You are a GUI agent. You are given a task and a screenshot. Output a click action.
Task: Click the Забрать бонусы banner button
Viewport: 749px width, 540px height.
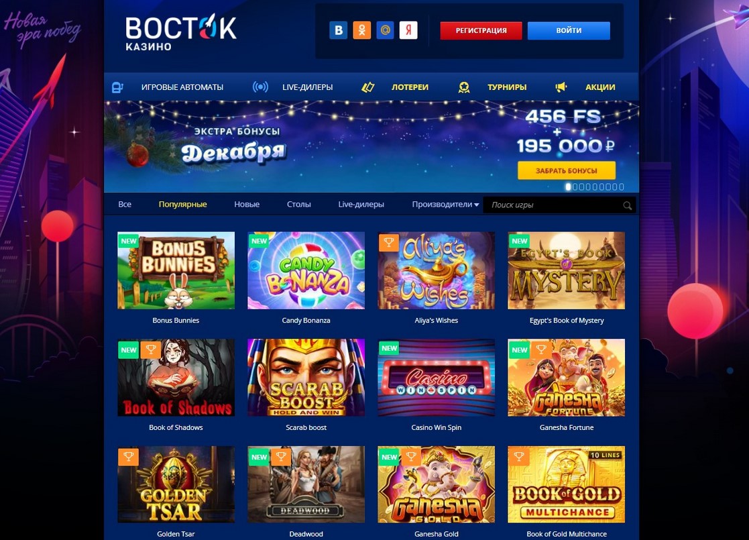tap(567, 170)
